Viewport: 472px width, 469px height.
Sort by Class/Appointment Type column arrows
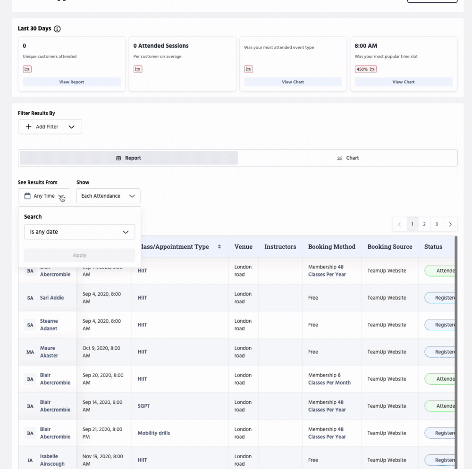(x=219, y=247)
